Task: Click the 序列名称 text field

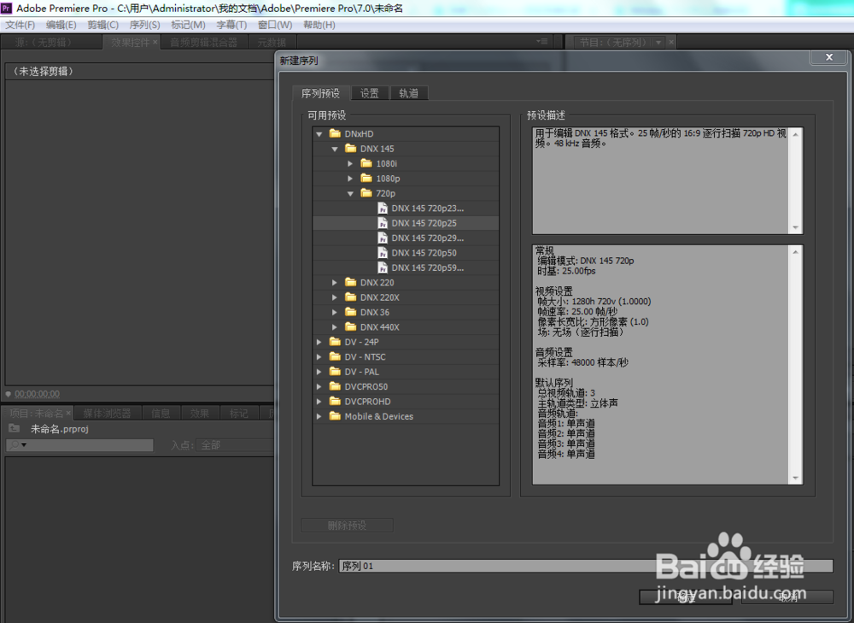Action: click(586, 566)
